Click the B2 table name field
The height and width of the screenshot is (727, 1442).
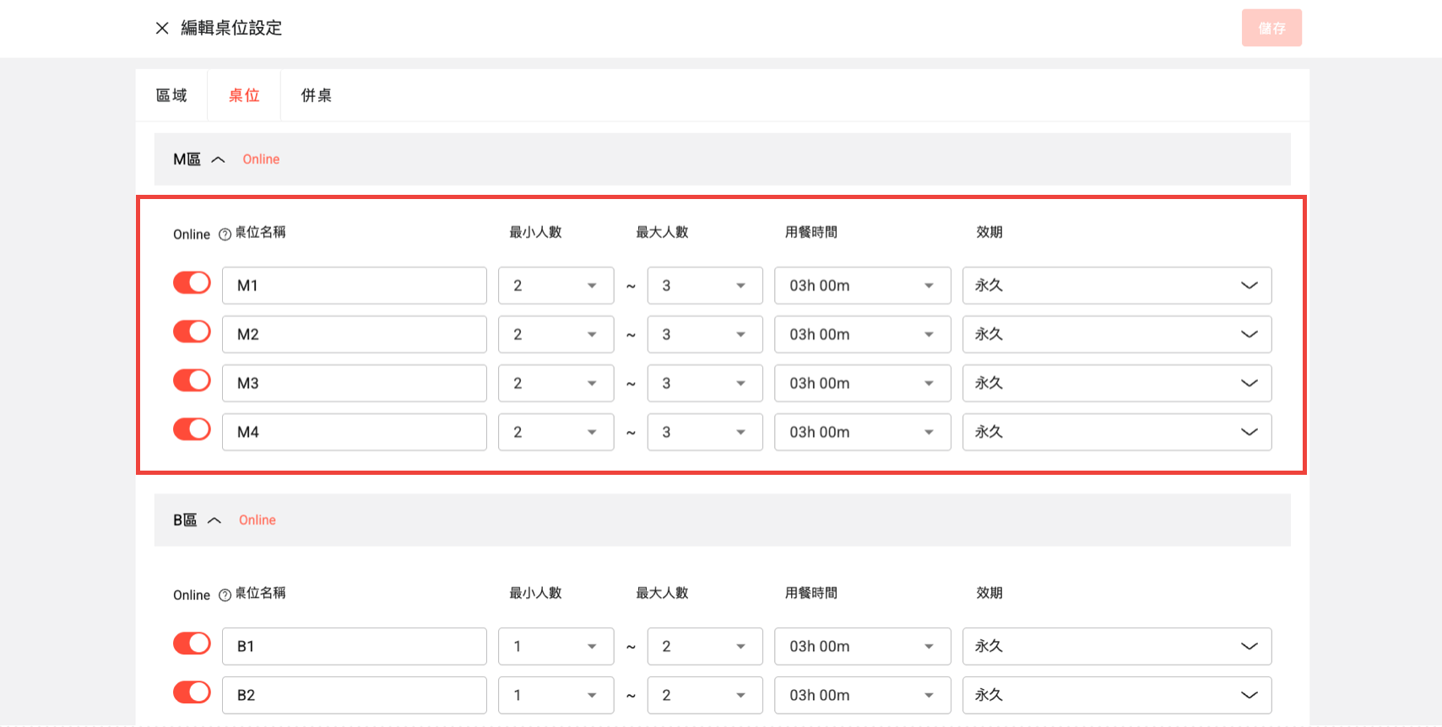355,696
